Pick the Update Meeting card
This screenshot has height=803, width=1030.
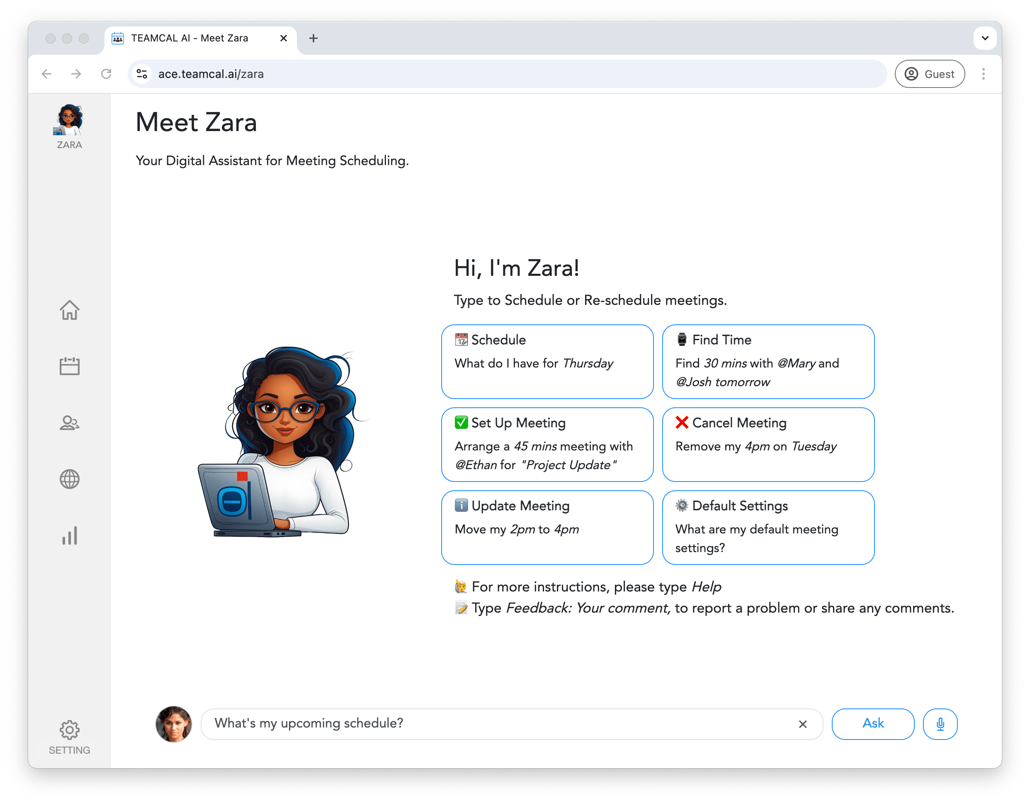point(547,528)
